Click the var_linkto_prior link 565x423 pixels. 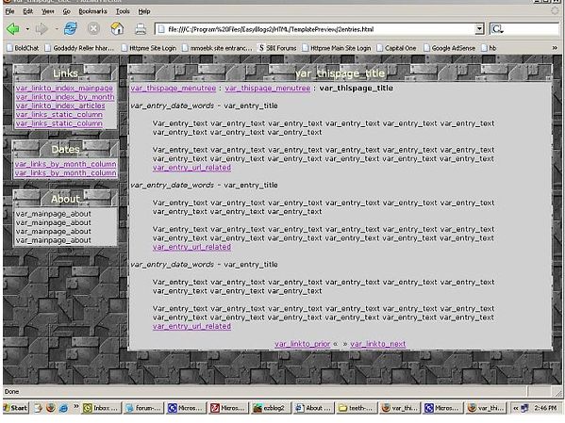point(303,344)
